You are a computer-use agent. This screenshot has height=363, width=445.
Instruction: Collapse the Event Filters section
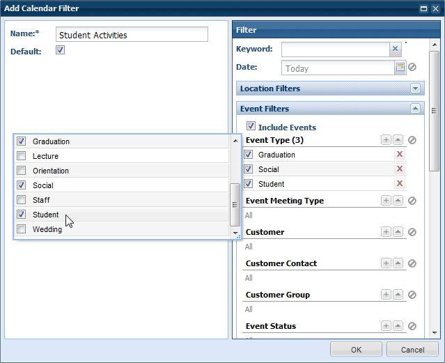[416, 109]
